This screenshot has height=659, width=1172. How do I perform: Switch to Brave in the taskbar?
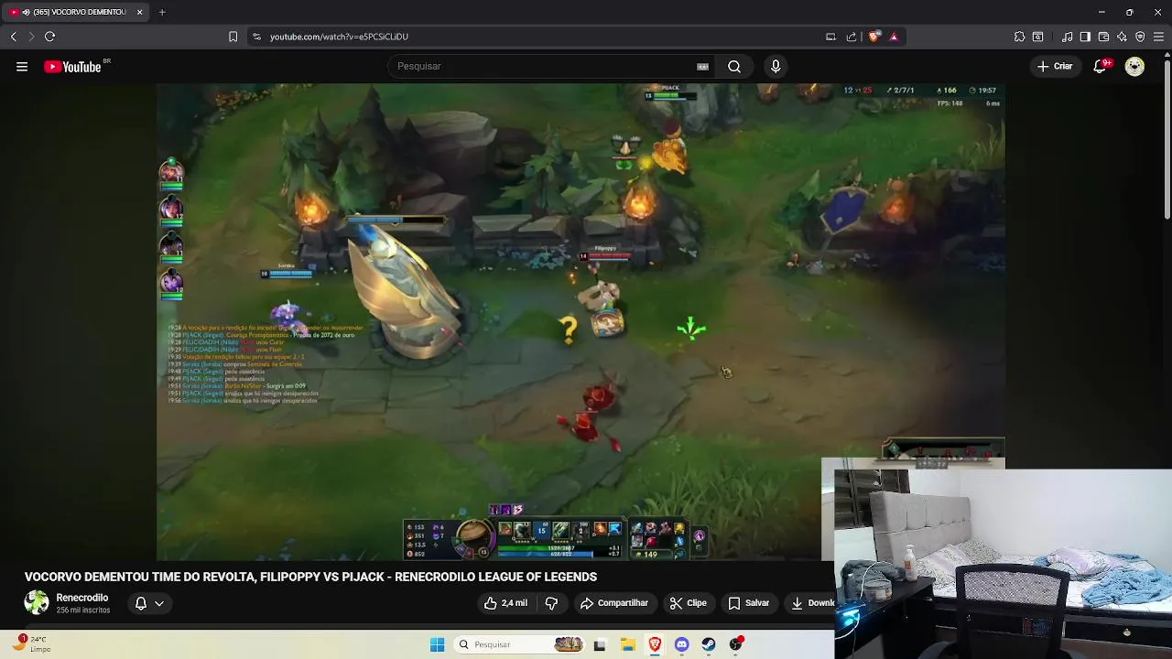(655, 644)
